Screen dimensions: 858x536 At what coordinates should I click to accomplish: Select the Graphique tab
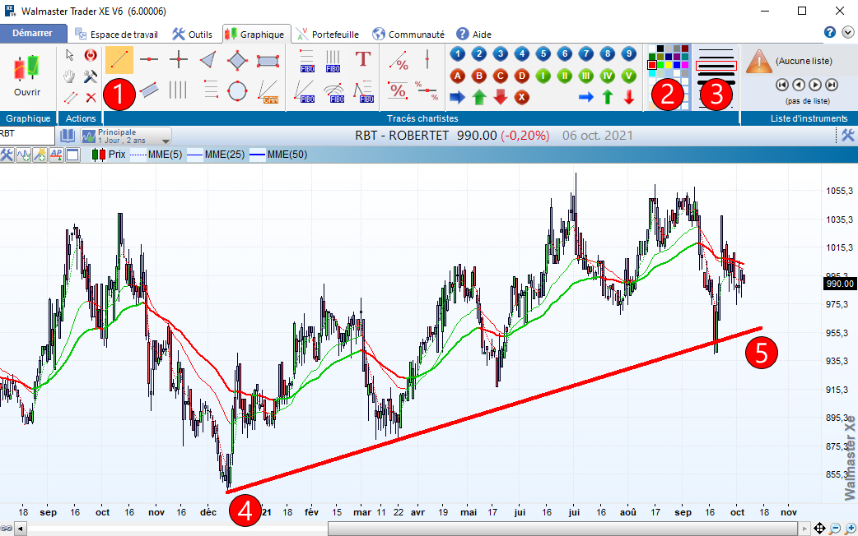click(255, 35)
